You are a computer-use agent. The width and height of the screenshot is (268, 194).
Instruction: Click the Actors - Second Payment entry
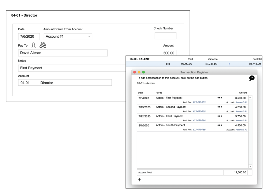point(171,107)
